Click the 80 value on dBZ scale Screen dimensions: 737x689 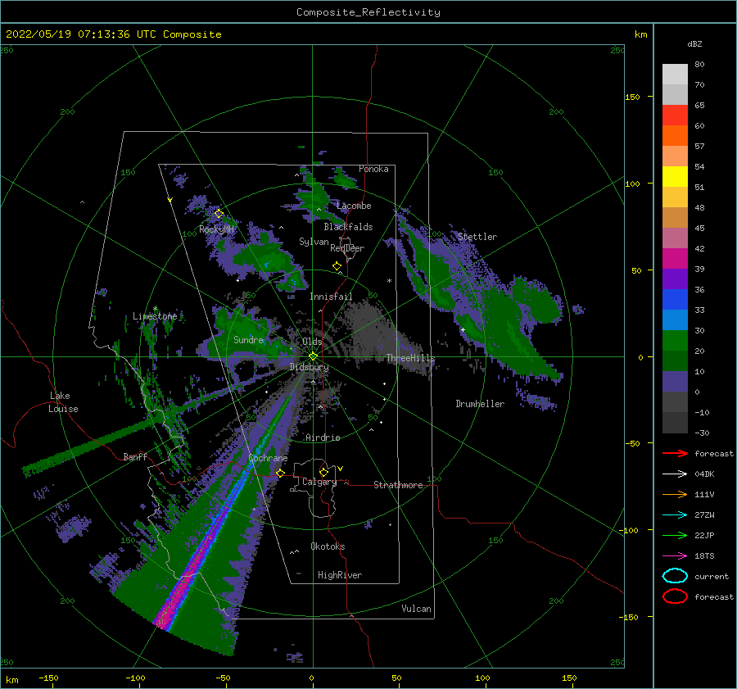(x=699, y=65)
